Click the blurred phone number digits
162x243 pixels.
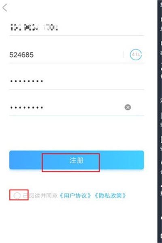[x=34, y=28]
